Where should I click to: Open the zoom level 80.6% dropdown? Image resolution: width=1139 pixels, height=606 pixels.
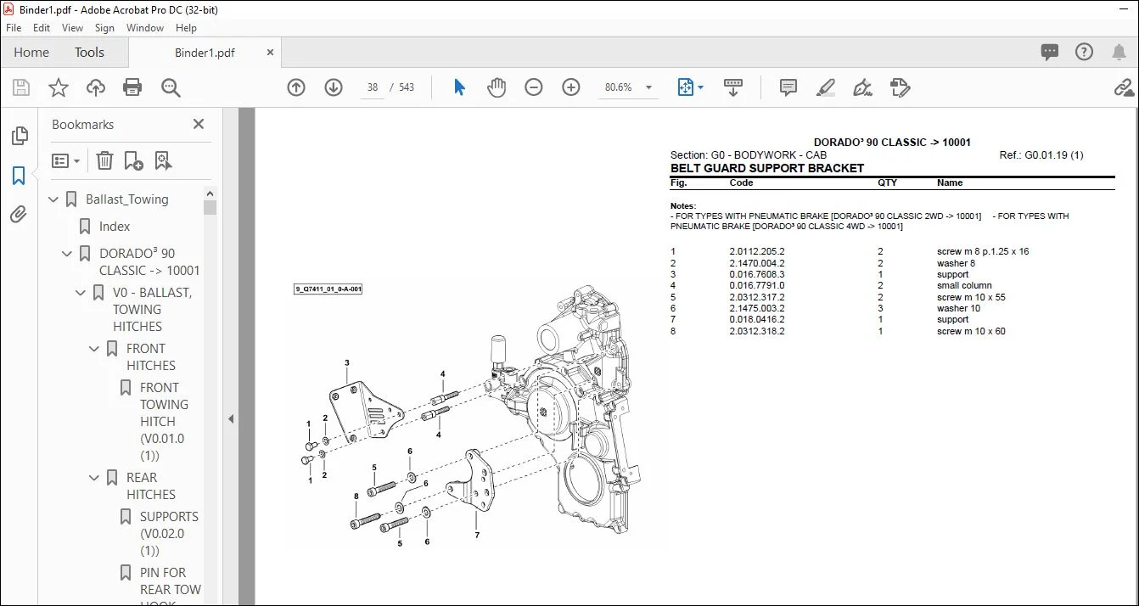pyautogui.click(x=649, y=87)
